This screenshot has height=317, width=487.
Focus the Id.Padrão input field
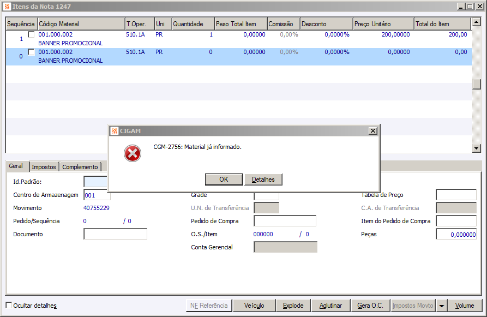pos(95,182)
